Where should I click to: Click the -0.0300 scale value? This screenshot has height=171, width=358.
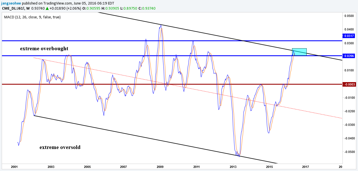coord(349,125)
